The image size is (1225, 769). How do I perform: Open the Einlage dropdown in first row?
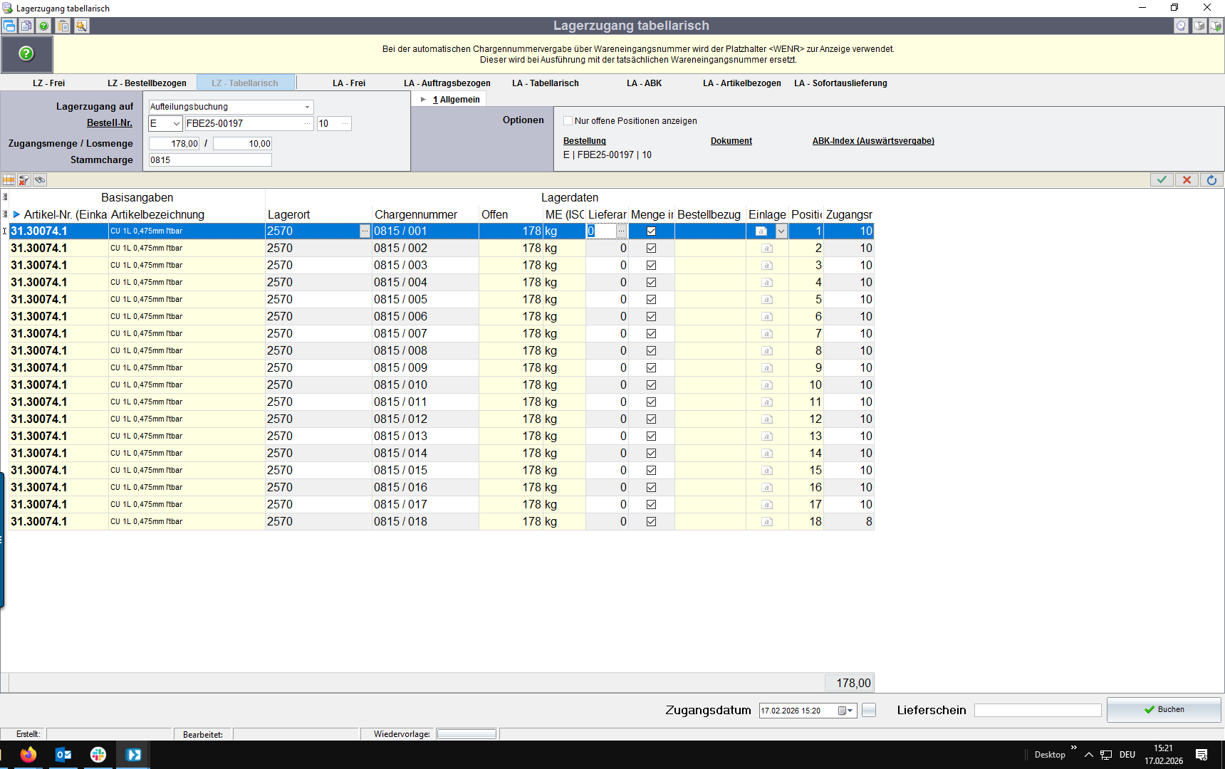[781, 231]
